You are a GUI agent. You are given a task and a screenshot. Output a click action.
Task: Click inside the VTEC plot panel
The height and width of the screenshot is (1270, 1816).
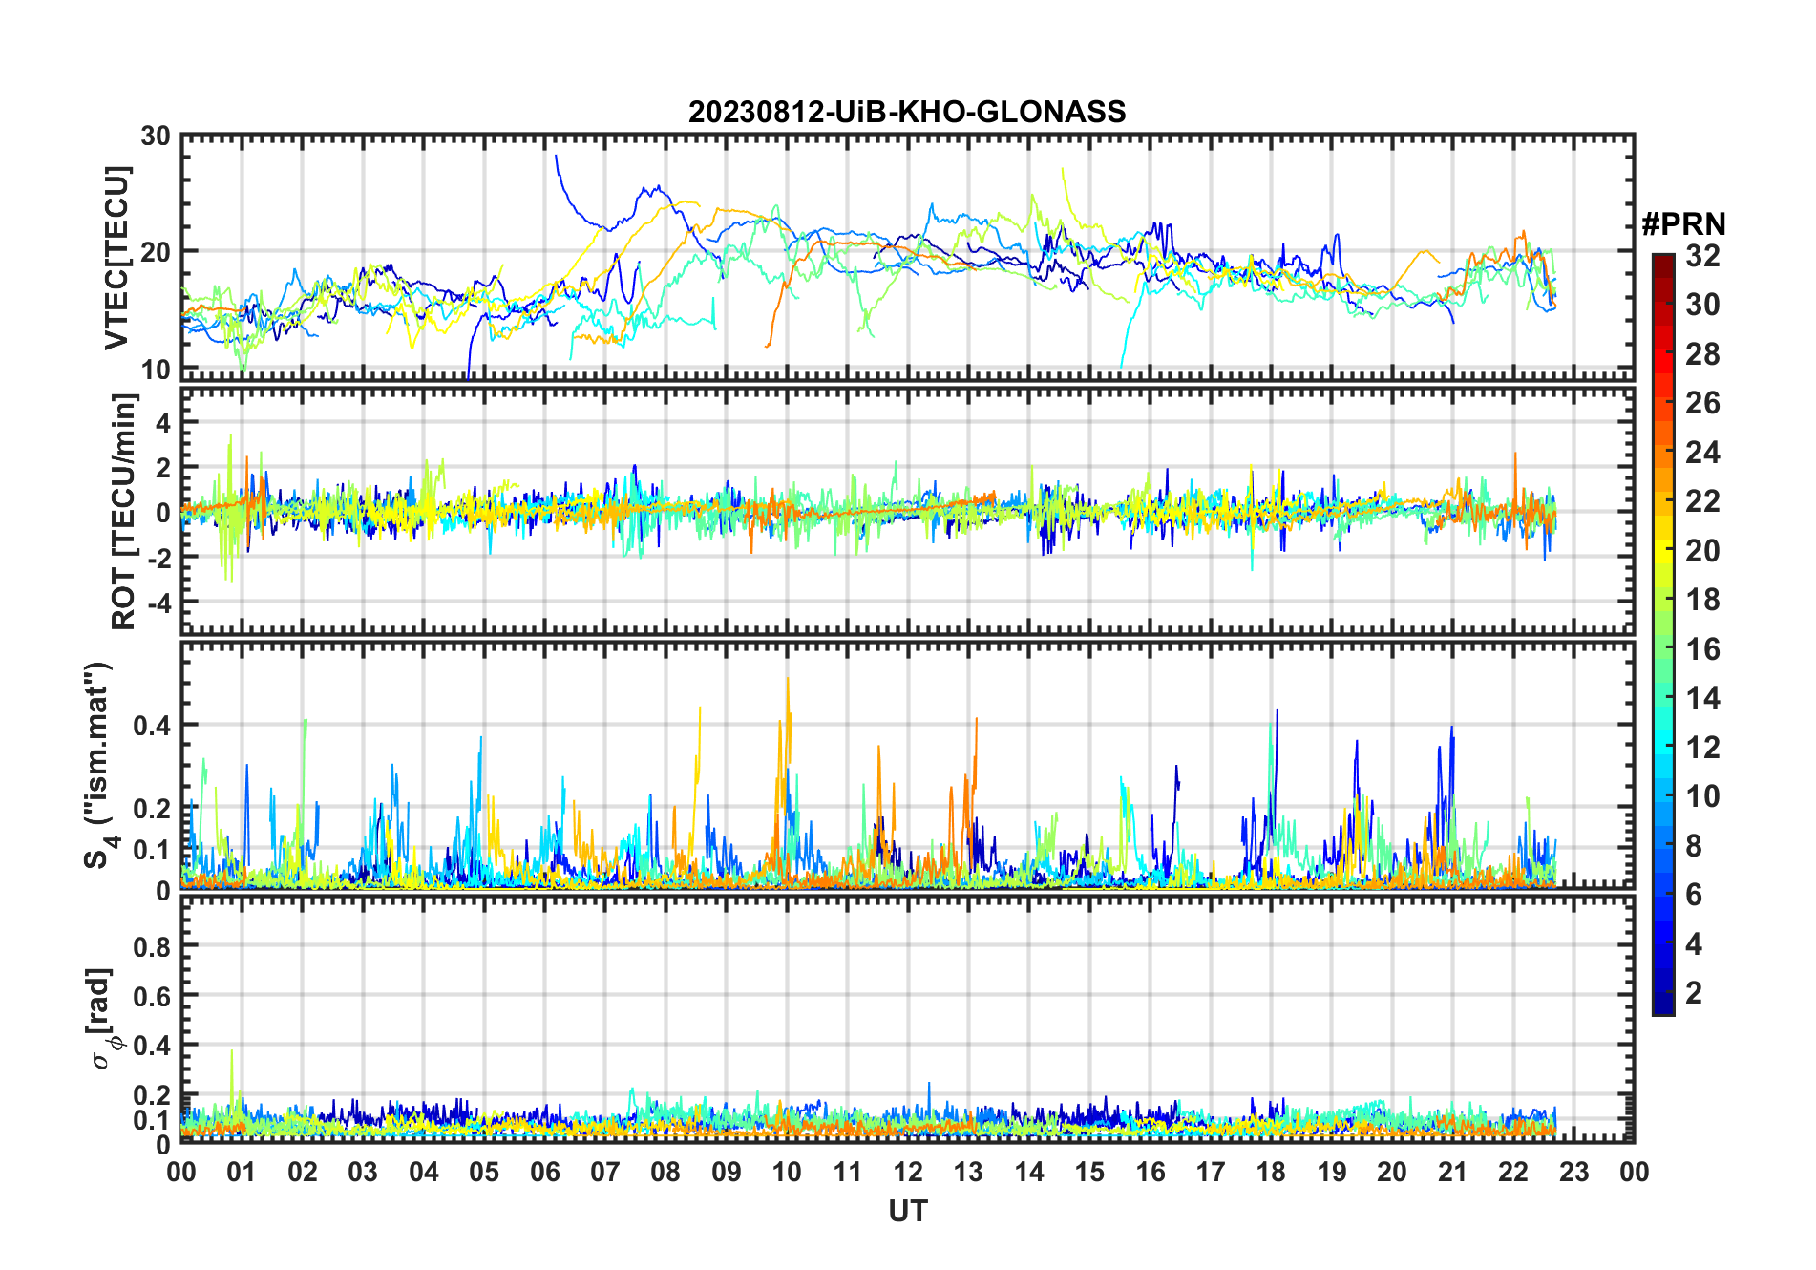(x=908, y=258)
